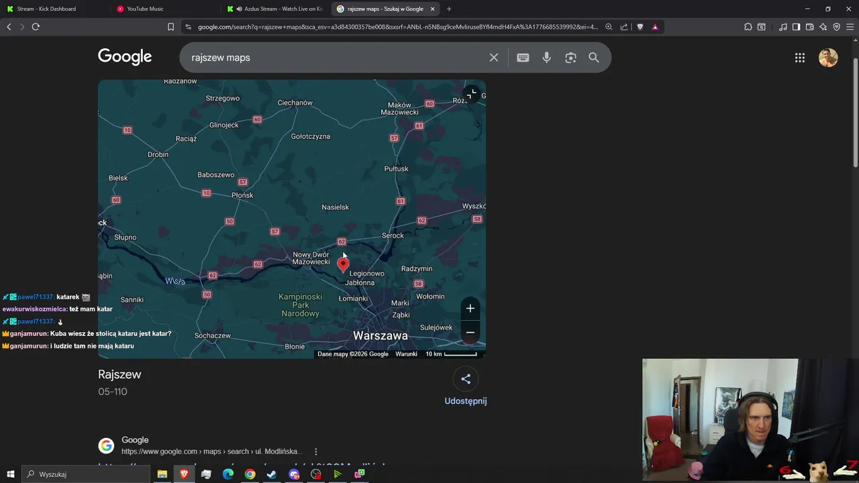Open Google Chrome from taskbar

[250, 474]
